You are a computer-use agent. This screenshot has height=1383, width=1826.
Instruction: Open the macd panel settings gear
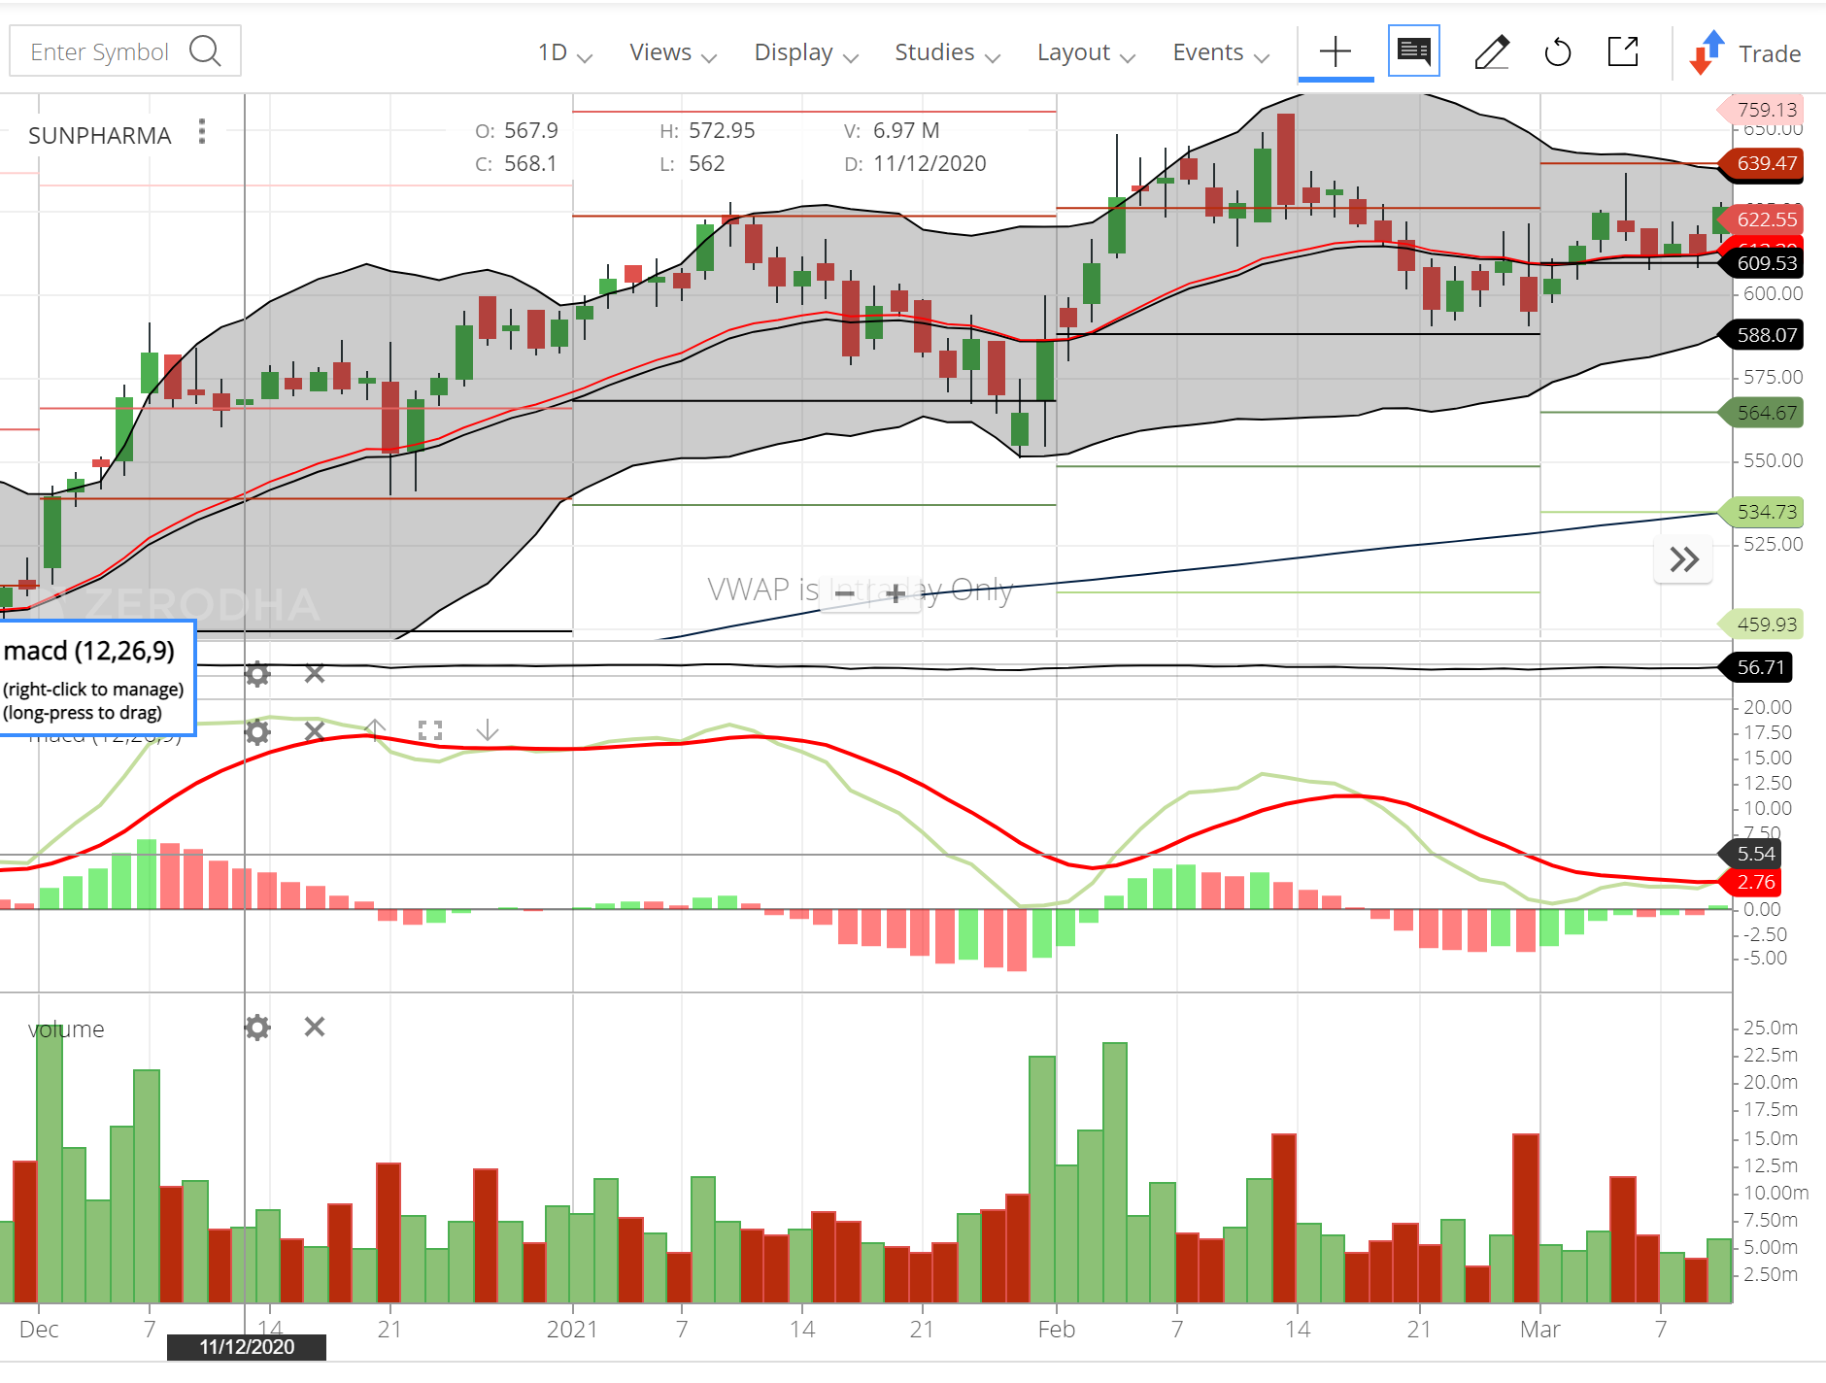257,731
